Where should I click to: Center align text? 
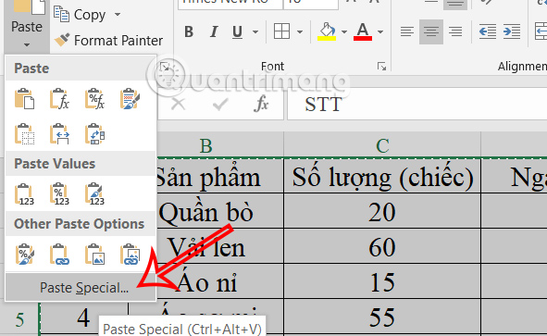[x=431, y=31]
